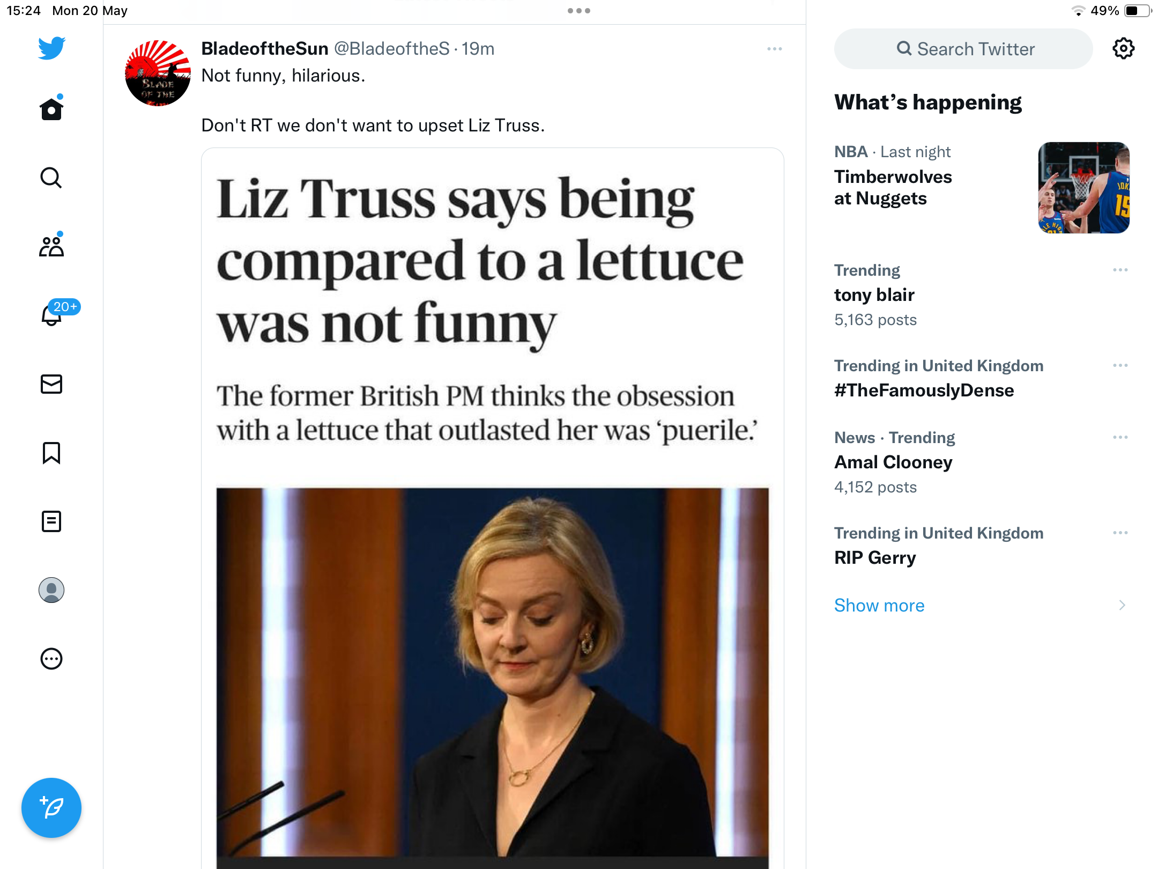1158x869 pixels.
Task: Open the Lists icon in sidebar
Action: pyautogui.click(x=51, y=521)
